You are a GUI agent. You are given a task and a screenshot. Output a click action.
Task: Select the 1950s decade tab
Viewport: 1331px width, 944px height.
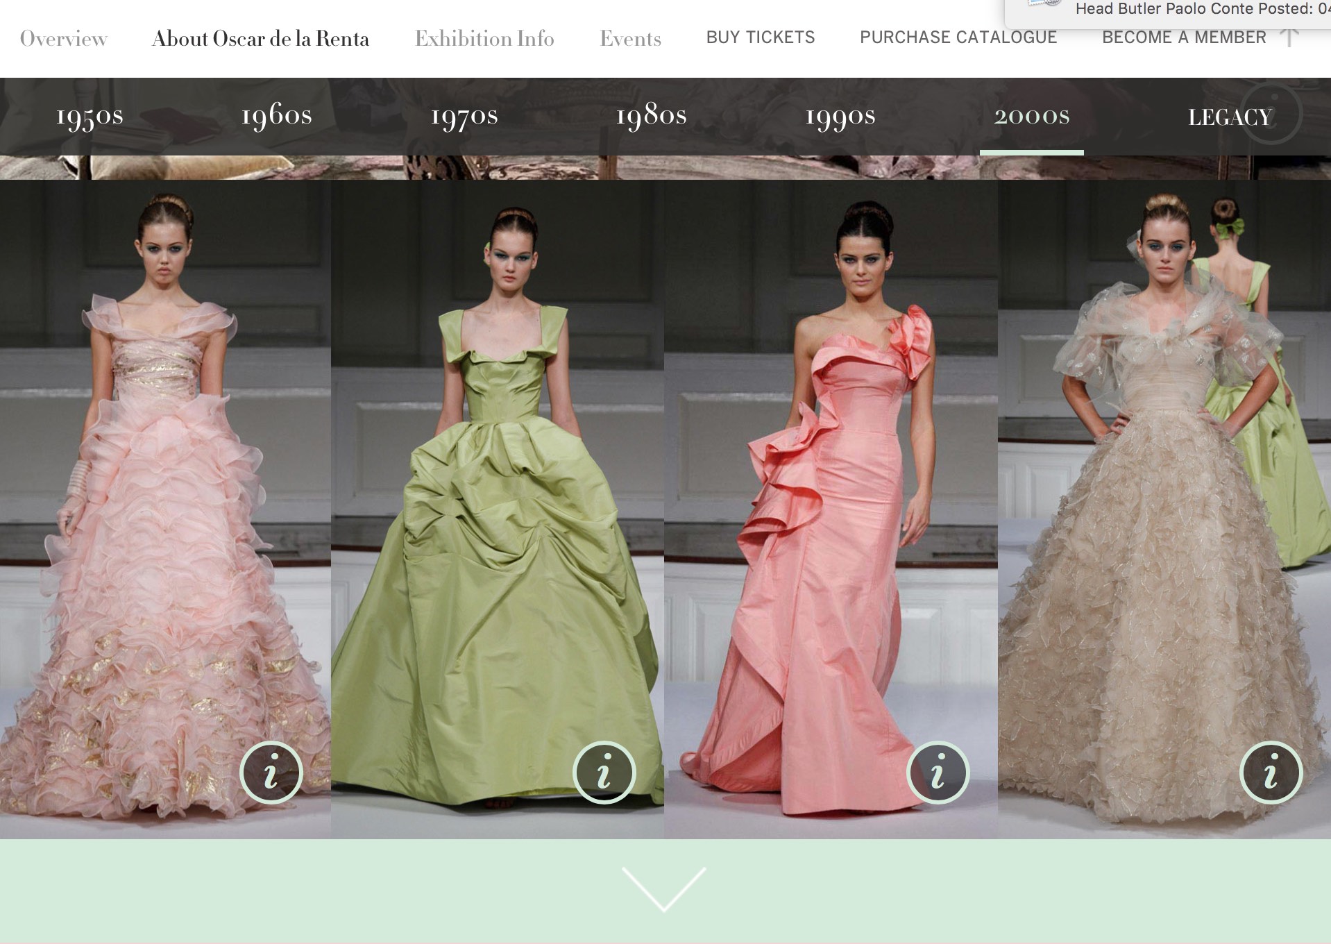tap(90, 116)
